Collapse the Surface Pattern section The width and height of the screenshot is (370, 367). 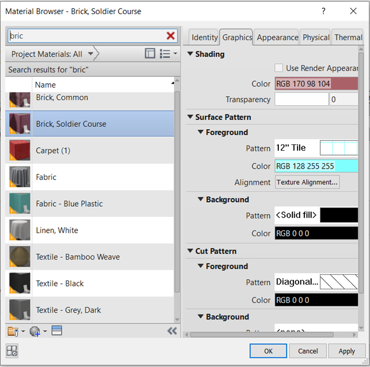coord(190,117)
